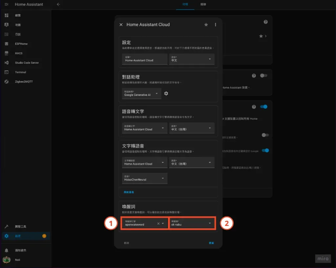336x268 pixels.
Task: Open the three-dot menu in dialog header
Action: coord(216,25)
